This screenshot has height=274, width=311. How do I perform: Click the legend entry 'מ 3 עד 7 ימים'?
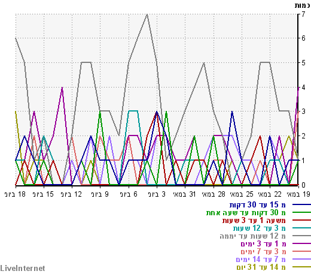click(x=263, y=251)
